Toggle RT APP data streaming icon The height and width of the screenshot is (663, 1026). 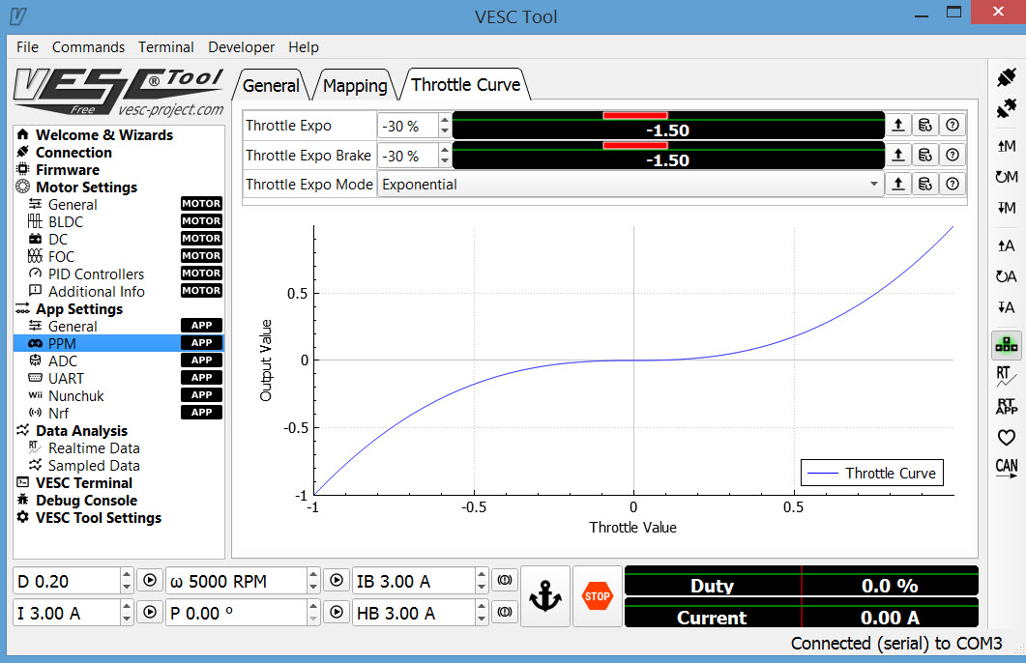pos(1007,406)
